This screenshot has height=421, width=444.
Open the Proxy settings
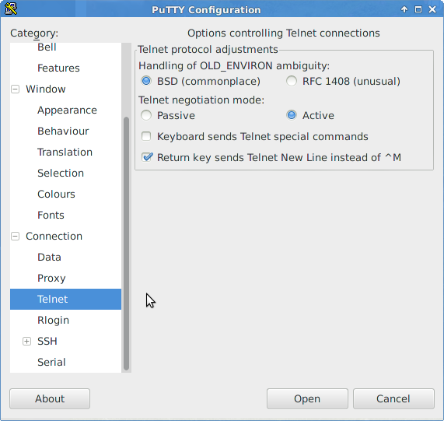[x=51, y=279]
